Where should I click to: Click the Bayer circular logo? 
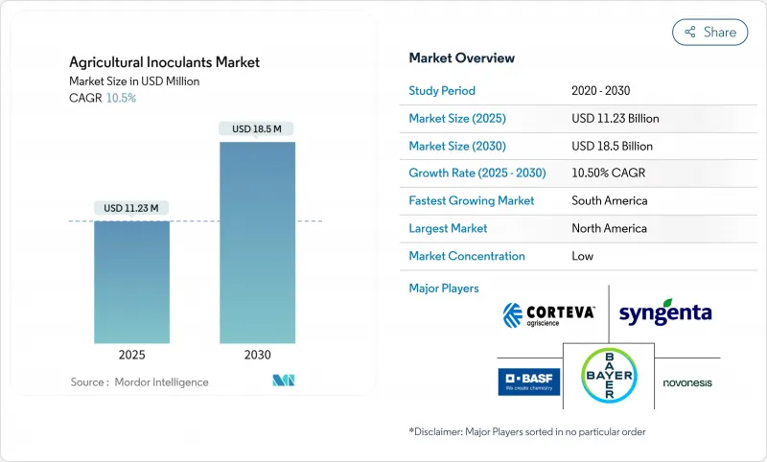tap(608, 375)
